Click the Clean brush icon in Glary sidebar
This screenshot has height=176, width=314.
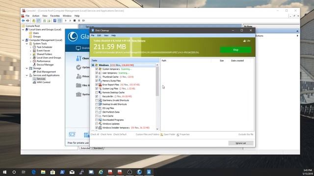click(x=78, y=58)
